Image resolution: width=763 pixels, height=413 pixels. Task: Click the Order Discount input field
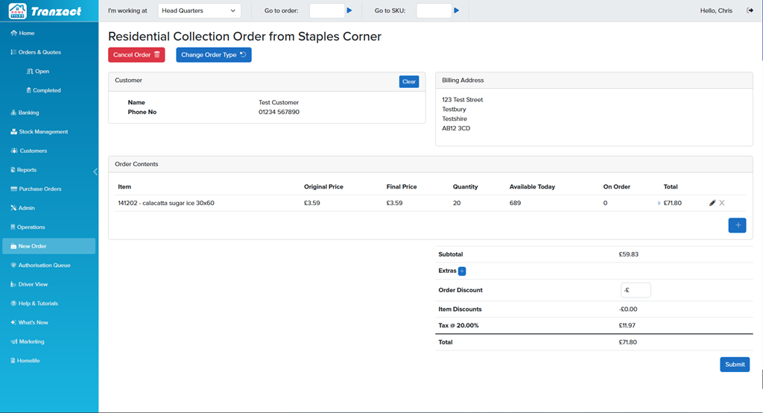[x=636, y=290]
